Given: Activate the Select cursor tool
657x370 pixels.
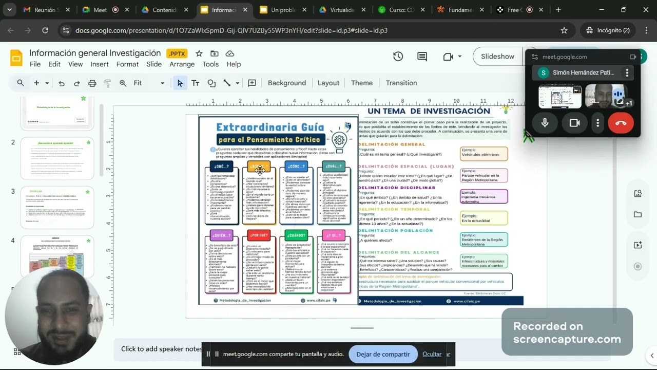Looking at the screenshot, I should point(180,83).
